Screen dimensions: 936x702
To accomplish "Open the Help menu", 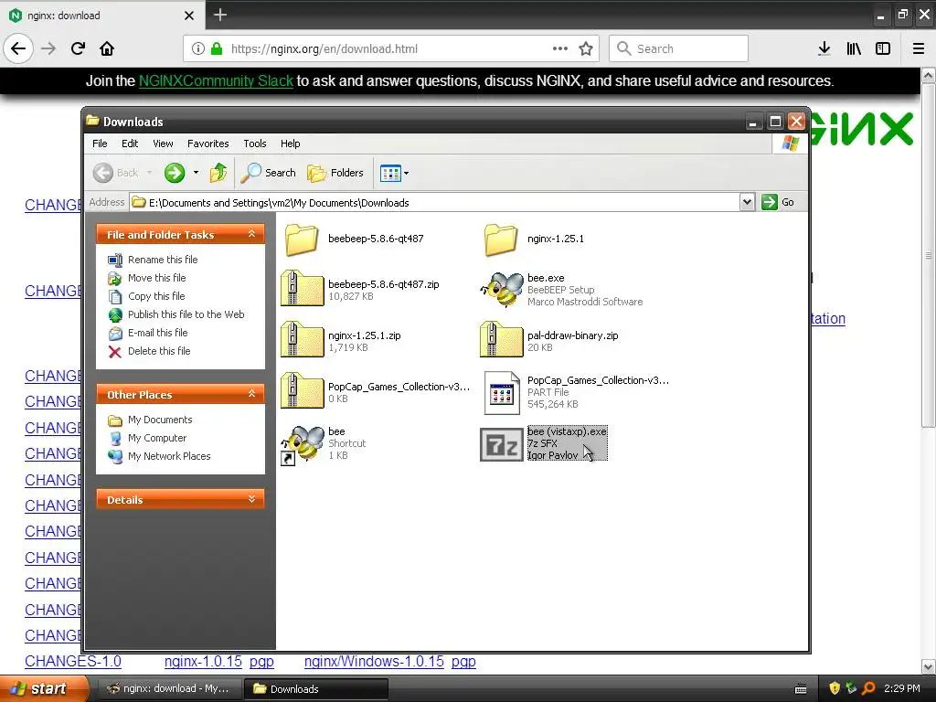I will tap(290, 144).
